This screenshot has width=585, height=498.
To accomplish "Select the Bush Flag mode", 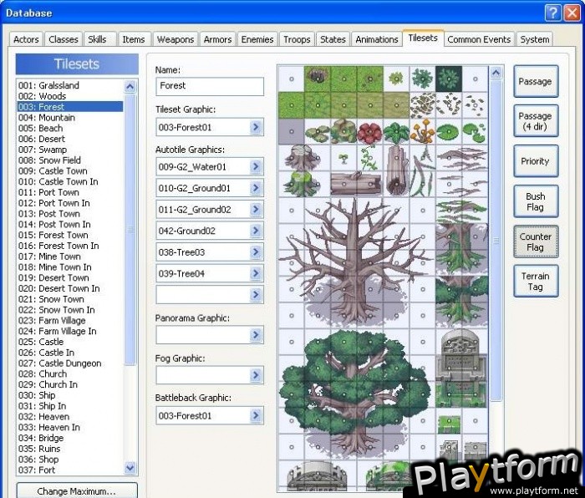I will 536,201.
